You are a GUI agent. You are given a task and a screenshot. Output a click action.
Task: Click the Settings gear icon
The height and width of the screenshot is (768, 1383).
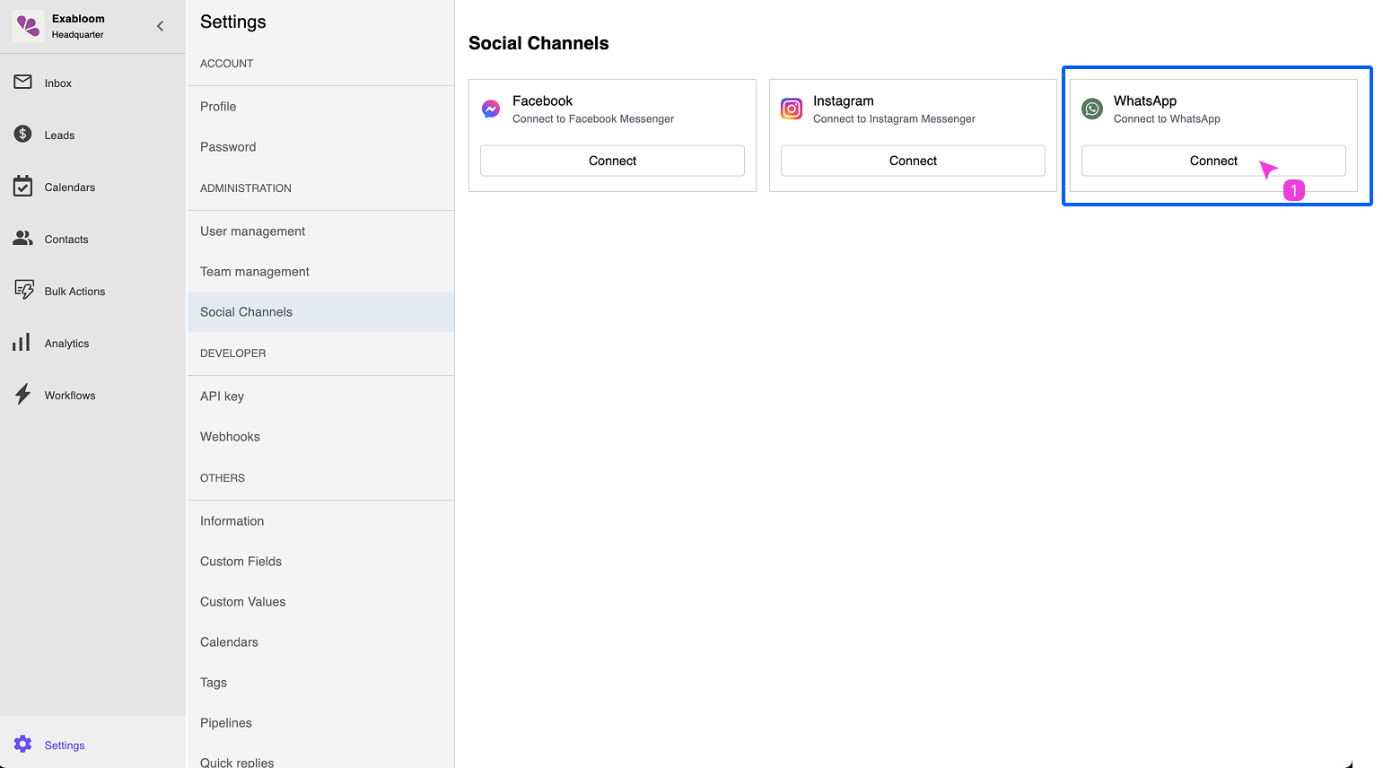(x=23, y=745)
